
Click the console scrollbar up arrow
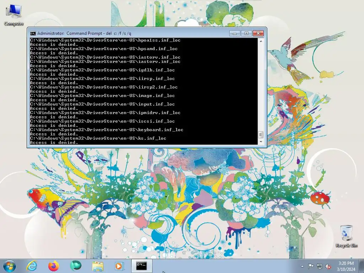pos(261,41)
